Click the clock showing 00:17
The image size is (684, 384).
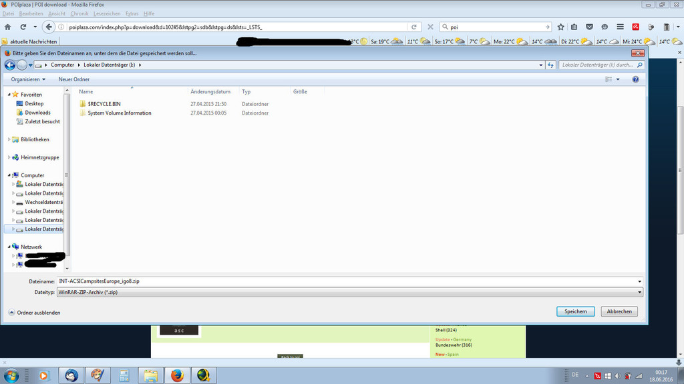(x=661, y=373)
